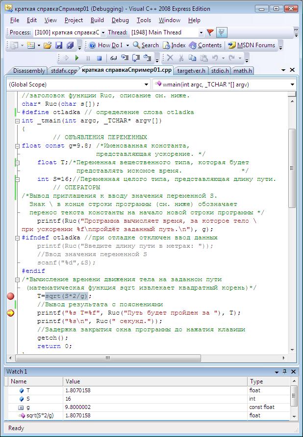Image resolution: width=303 pixels, height=437 pixels.
Task: Collapse the _tmain function outline
Action: [17, 121]
